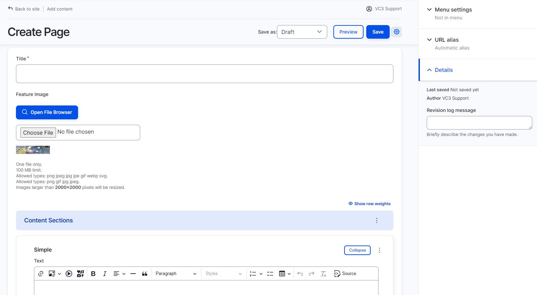Click the Bulleted list icon

(x=270, y=274)
